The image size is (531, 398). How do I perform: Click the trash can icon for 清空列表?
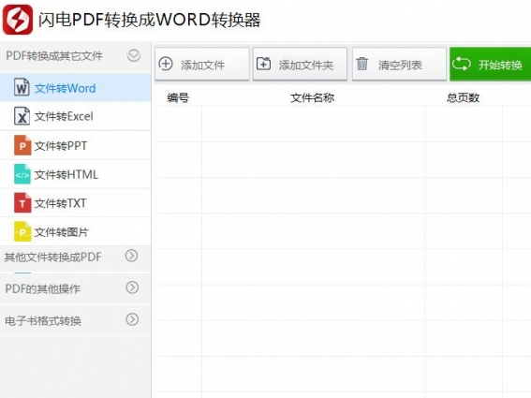pos(362,64)
